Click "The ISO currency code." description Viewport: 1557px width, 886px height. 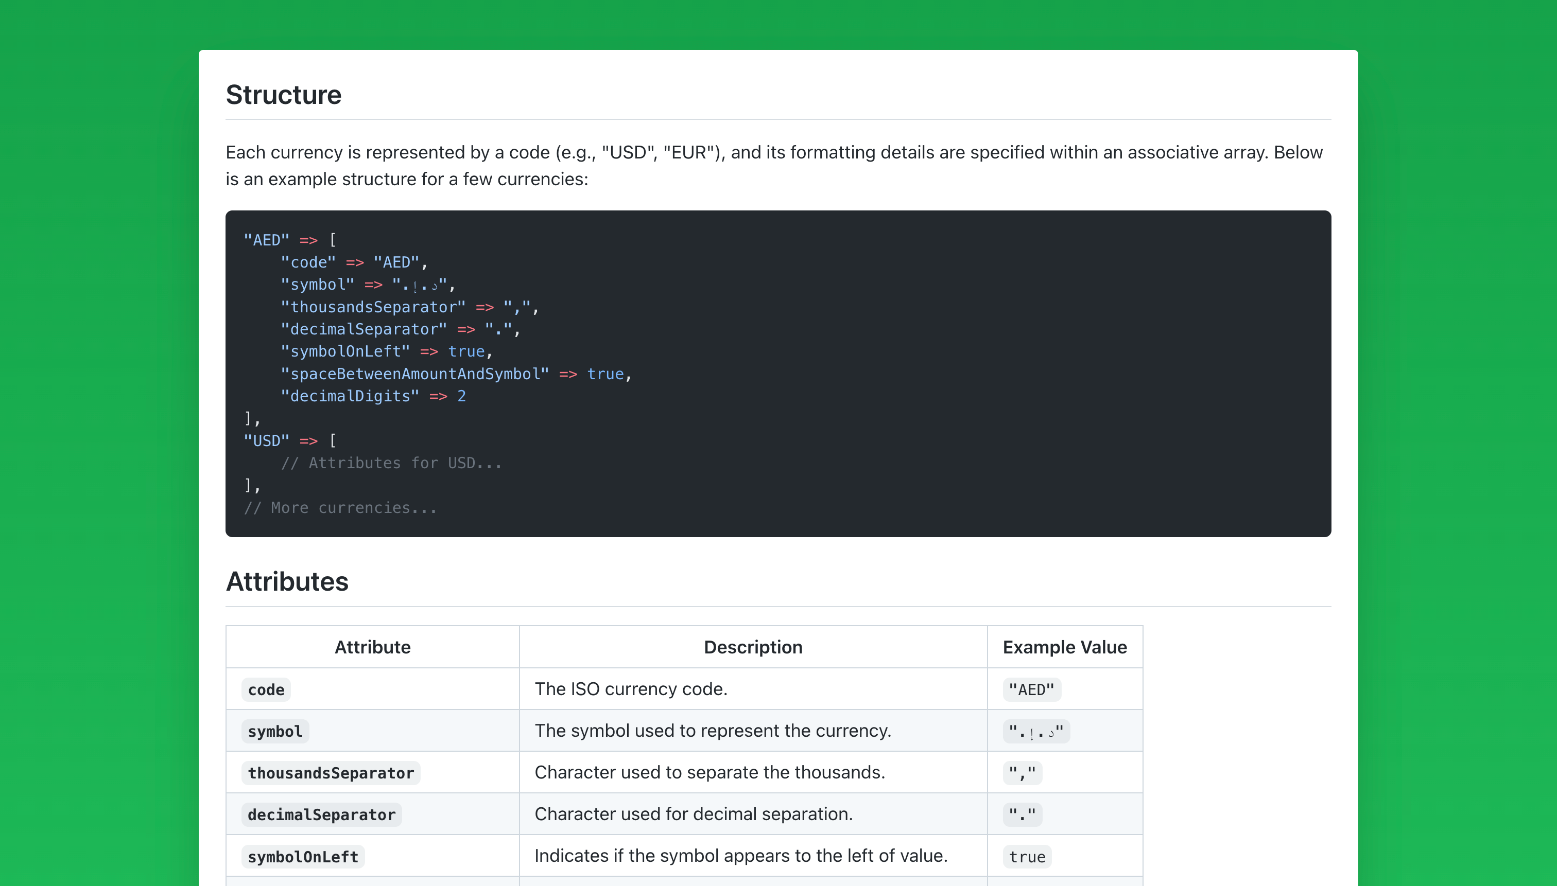pos(631,689)
